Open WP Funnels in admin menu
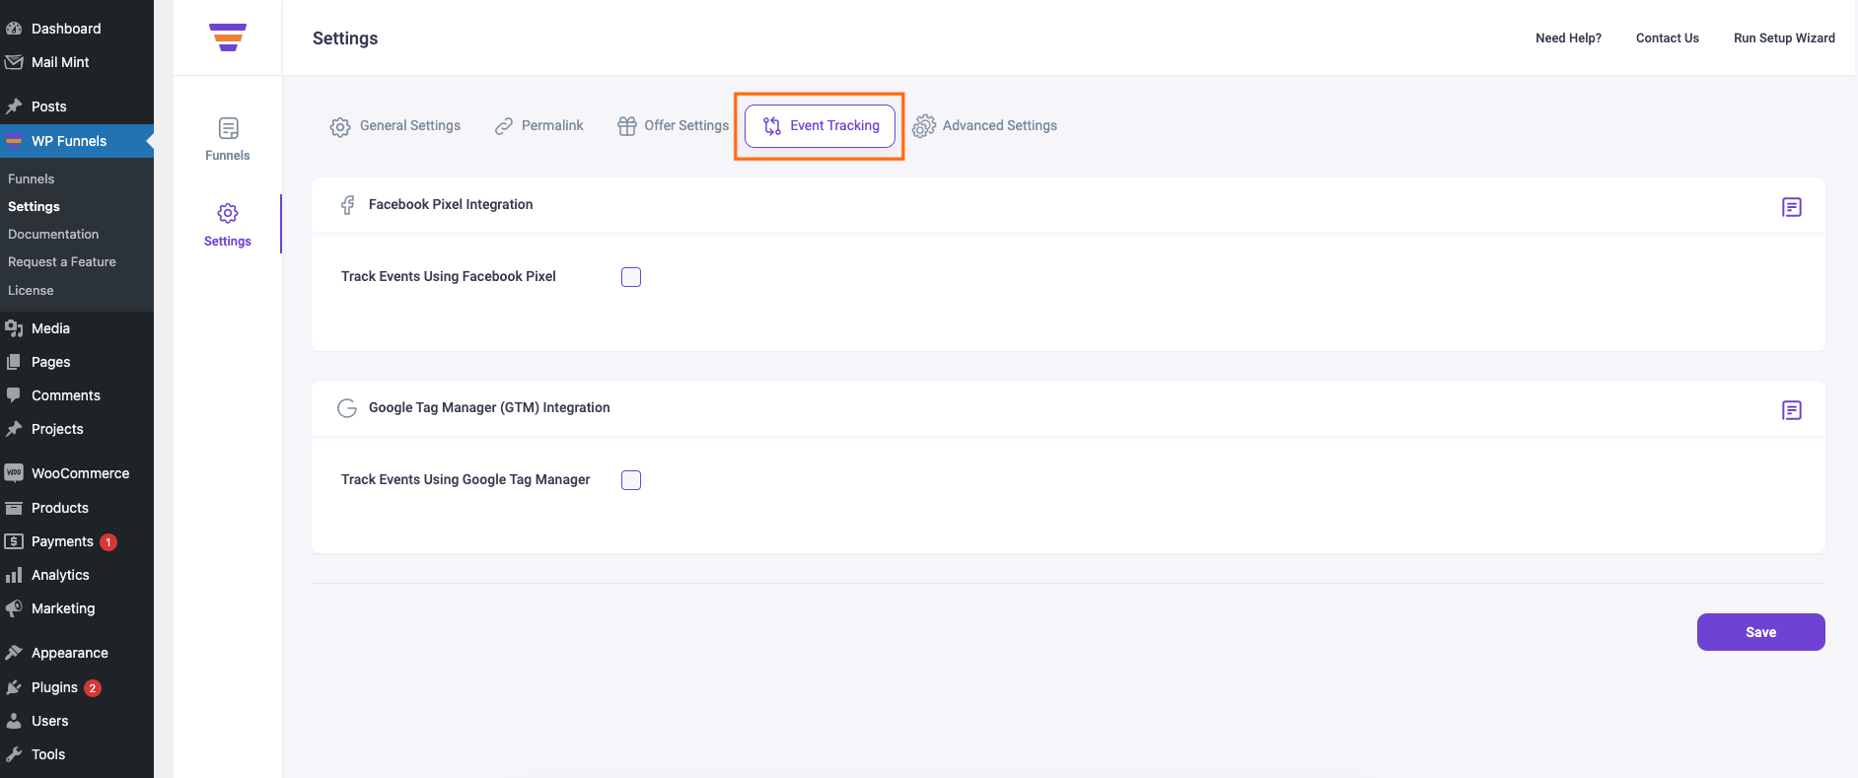Viewport: 1858px width, 778px height. pyautogui.click(x=77, y=141)
